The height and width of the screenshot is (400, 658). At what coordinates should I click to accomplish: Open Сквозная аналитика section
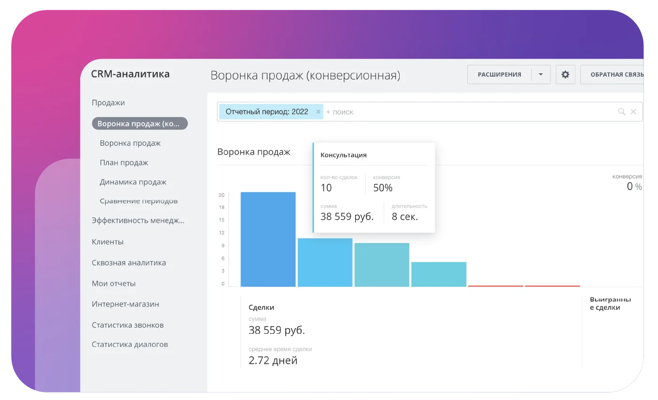point(129,263)
